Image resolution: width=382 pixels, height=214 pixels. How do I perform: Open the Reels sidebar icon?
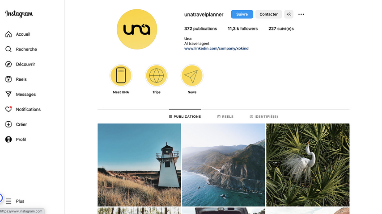point(8,79)
